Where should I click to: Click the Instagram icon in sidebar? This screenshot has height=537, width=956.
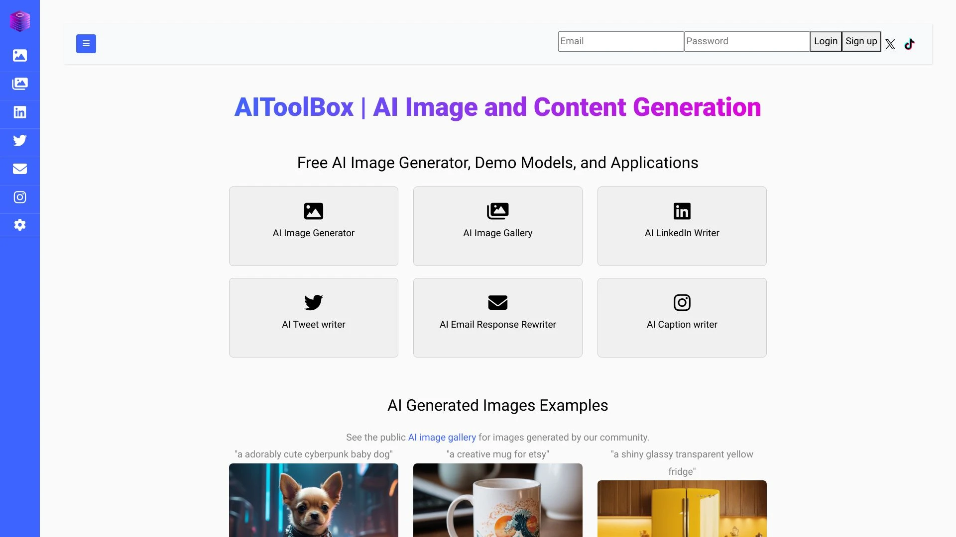20,197
